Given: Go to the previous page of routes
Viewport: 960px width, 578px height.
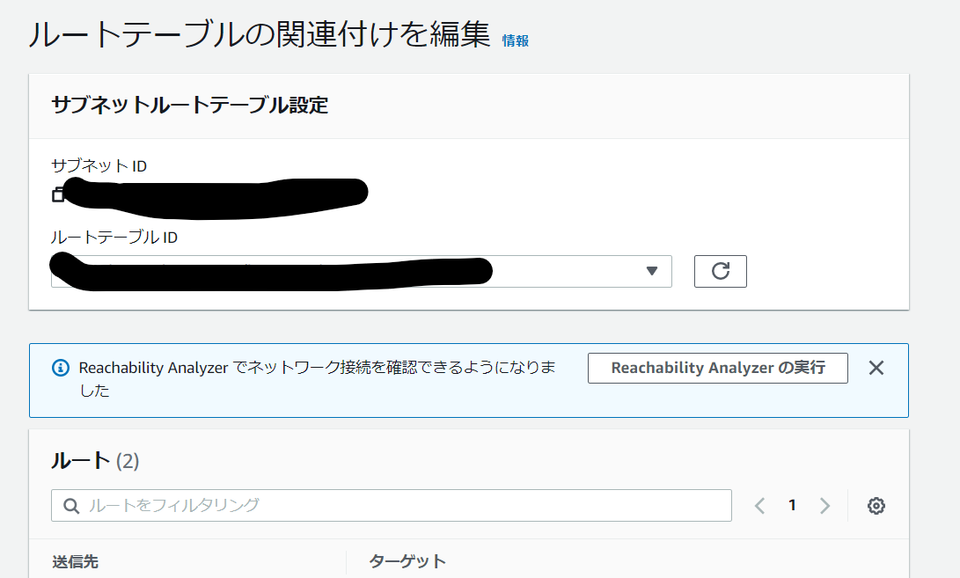Looking at the screenshot, I should [758, 505].
